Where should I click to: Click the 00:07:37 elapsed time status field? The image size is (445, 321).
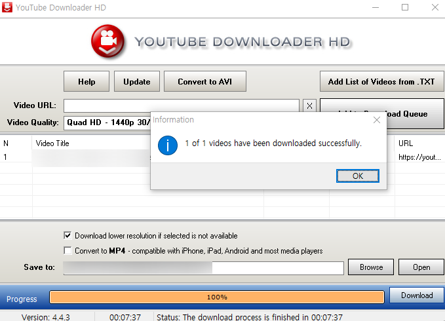125,317
